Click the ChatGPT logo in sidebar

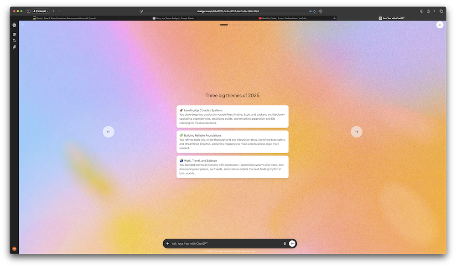[15, 26]
